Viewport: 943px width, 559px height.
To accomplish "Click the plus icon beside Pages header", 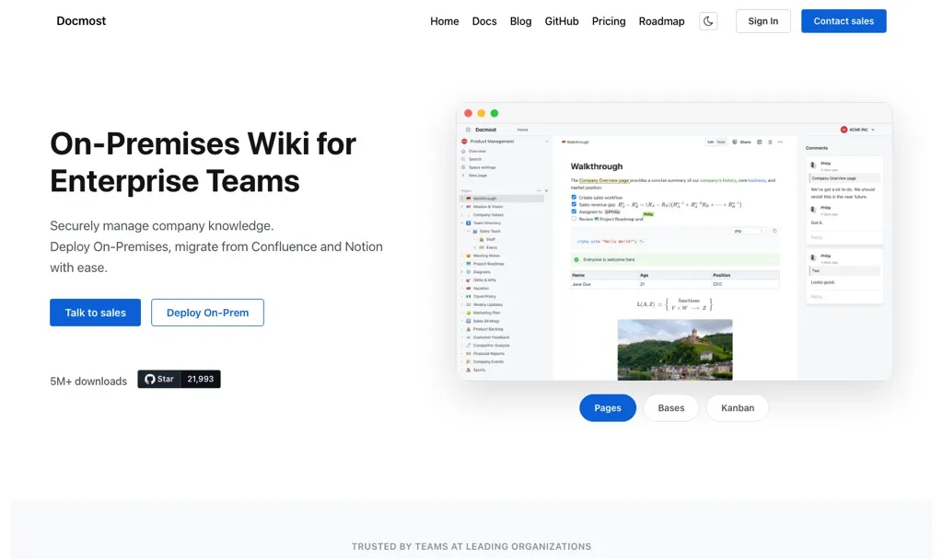I will click(546, 191).
